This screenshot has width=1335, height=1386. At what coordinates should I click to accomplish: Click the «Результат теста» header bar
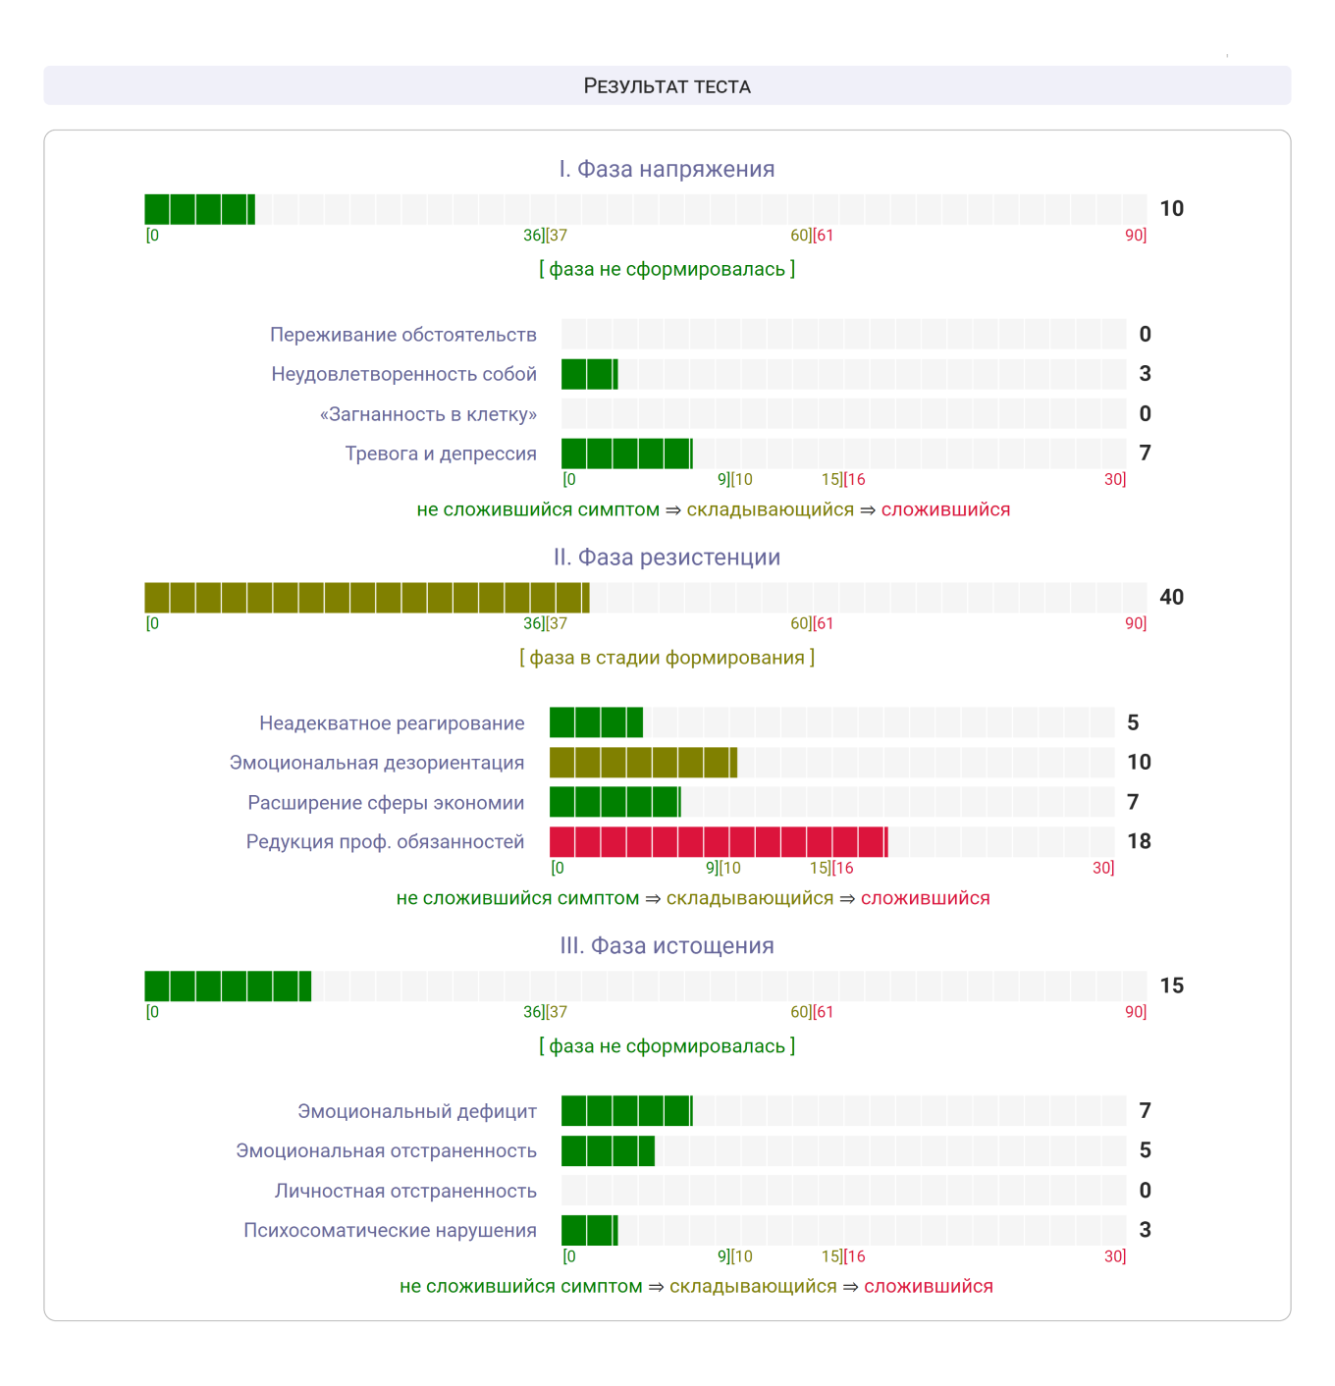tap(667, 85)
